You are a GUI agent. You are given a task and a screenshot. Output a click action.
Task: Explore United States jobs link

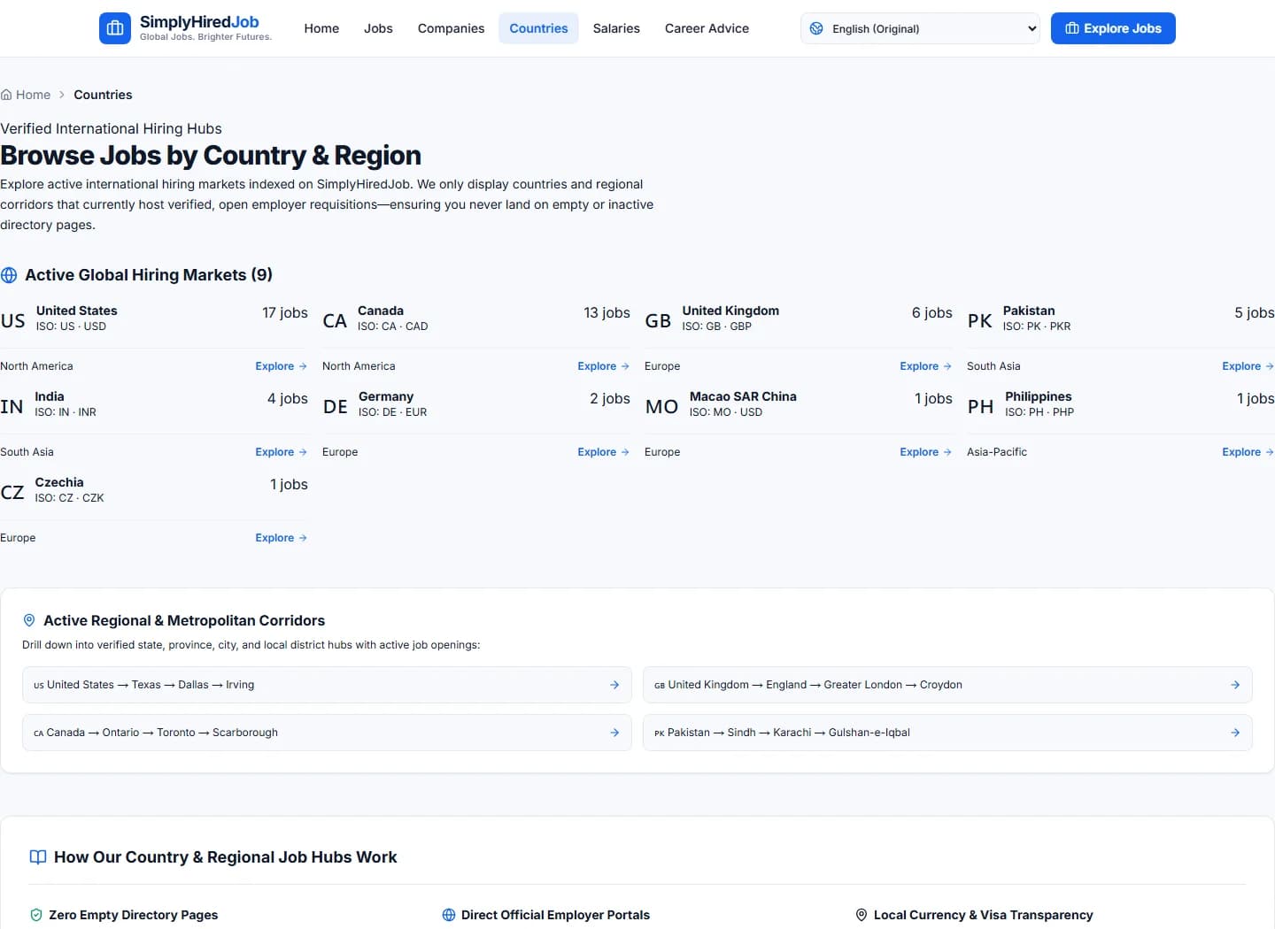[x=282, y=366]
